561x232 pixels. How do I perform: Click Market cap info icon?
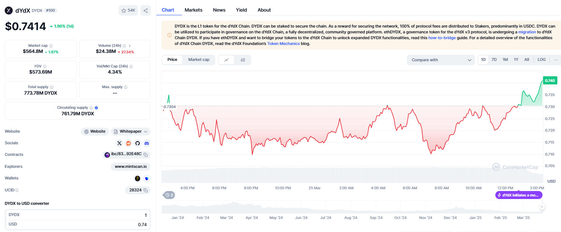click(x=51, y=46)
